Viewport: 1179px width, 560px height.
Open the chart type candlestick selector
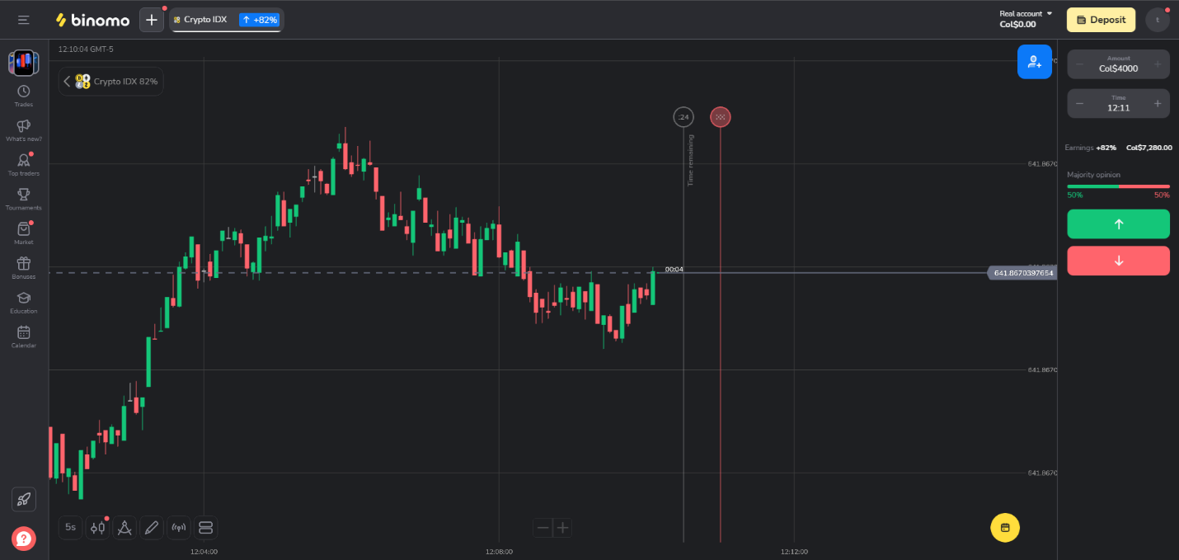point(97,528)
